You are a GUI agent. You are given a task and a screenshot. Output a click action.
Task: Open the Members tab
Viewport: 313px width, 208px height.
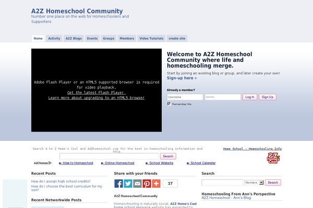127,38
